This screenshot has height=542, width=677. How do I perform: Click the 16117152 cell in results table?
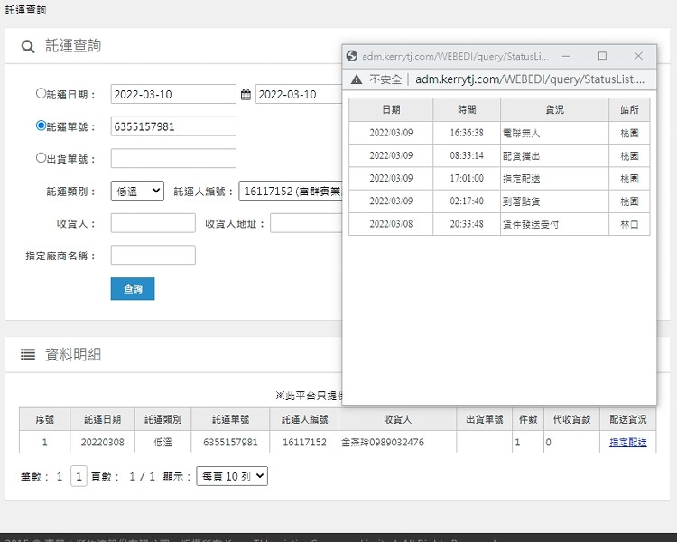[x=304, y=442]
